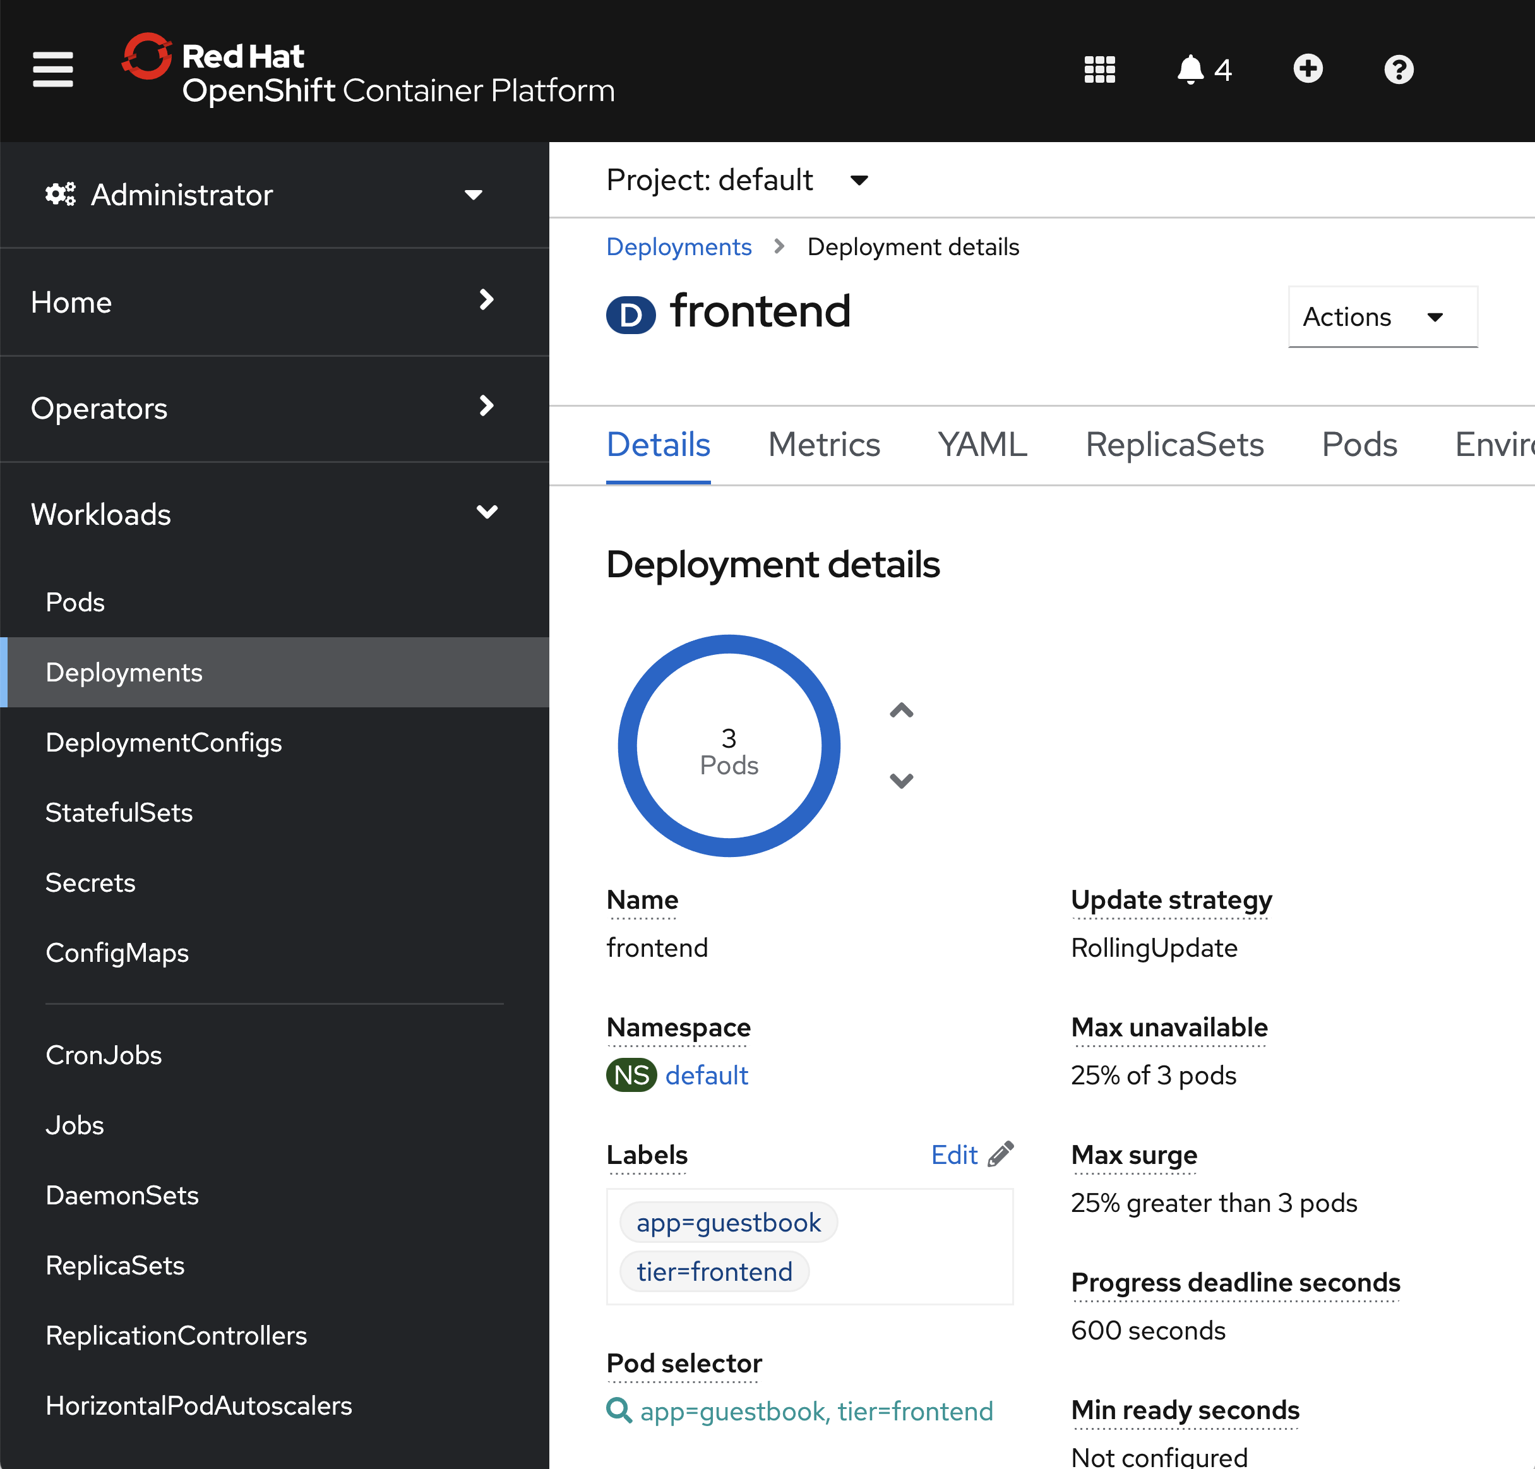Click the 25% of 3 pods value
This screenshot has width=1535, height=1469.
(1154, 1075)
